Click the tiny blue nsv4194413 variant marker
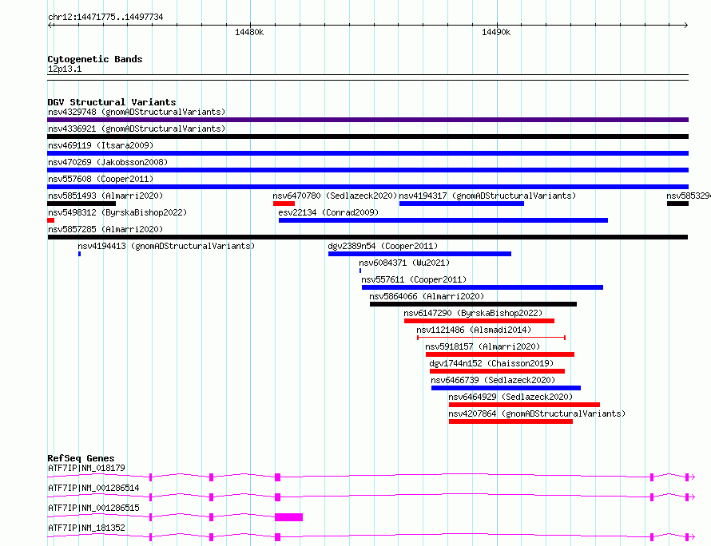 click(80, 254)
